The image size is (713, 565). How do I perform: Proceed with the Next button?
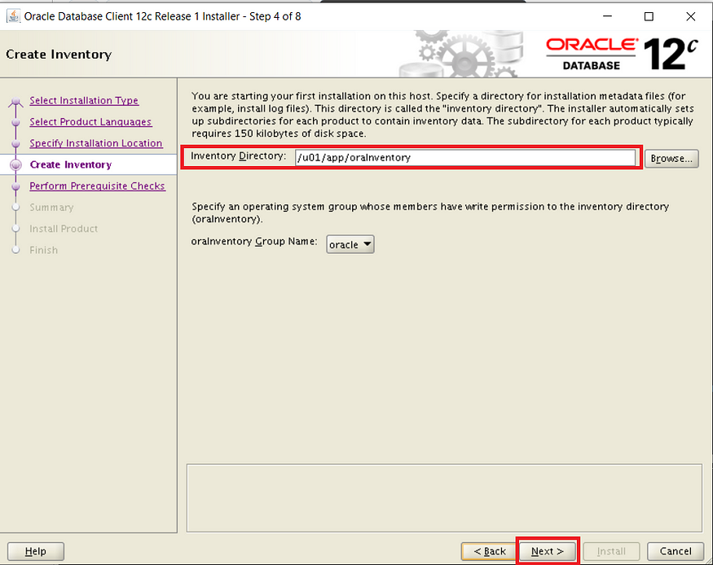click(548, 551)
